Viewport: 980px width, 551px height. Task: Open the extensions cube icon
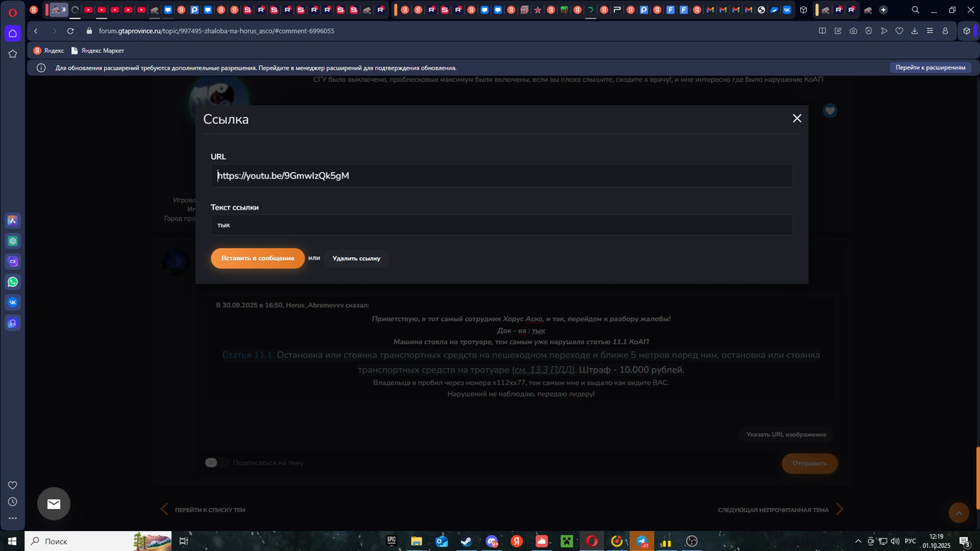coord(967,31)
